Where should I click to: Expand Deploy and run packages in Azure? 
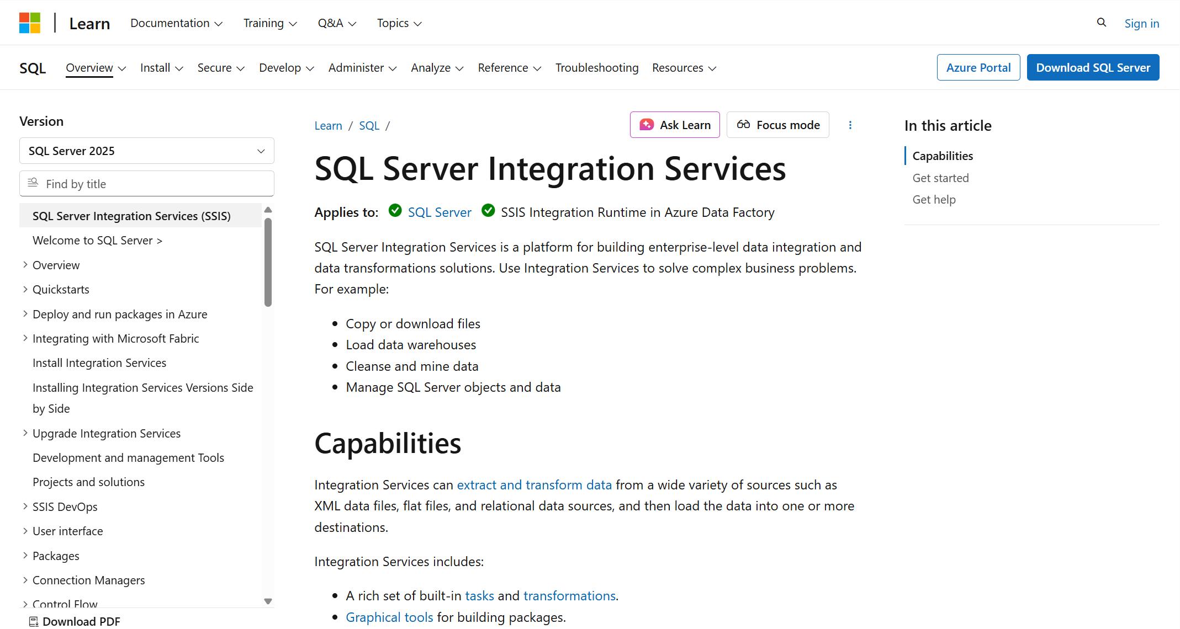coord(25,313)
